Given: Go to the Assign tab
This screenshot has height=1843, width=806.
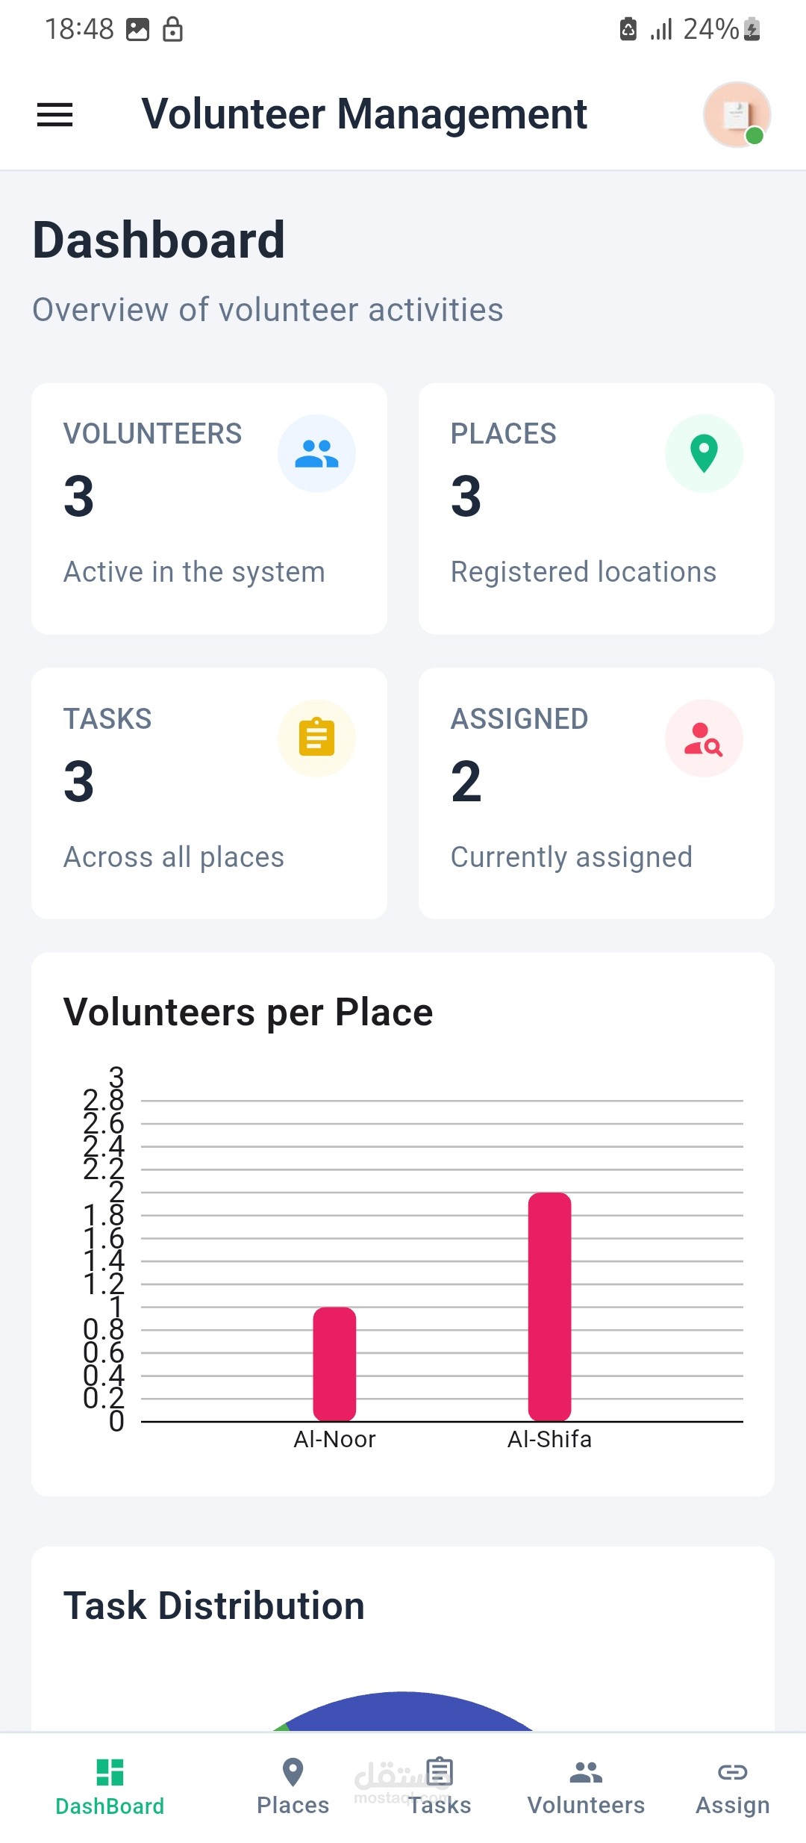Looking at the screenshot, I should (x=733, y=1785).
